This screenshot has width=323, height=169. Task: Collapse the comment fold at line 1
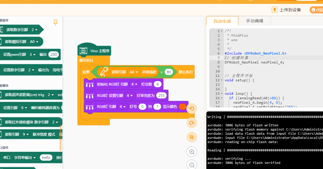point(222,31)
